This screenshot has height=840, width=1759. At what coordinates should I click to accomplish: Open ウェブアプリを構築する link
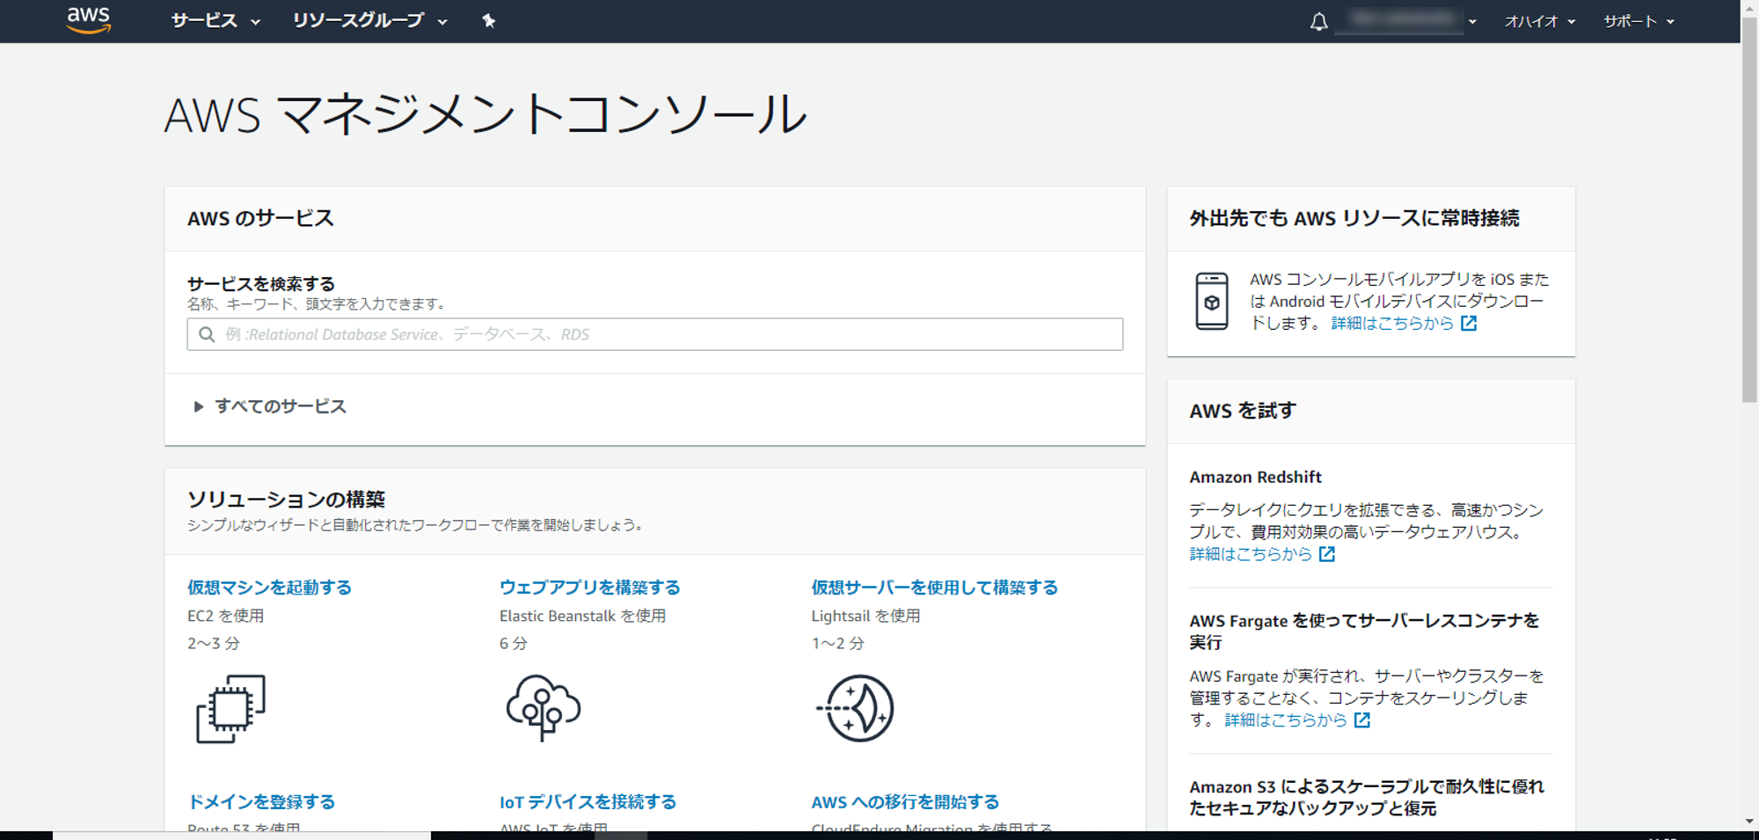(589, 588)
